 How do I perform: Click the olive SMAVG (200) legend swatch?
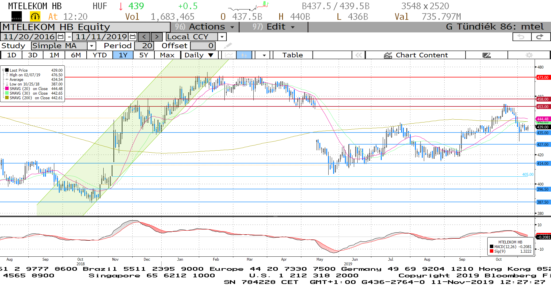[x=7, y=98]
